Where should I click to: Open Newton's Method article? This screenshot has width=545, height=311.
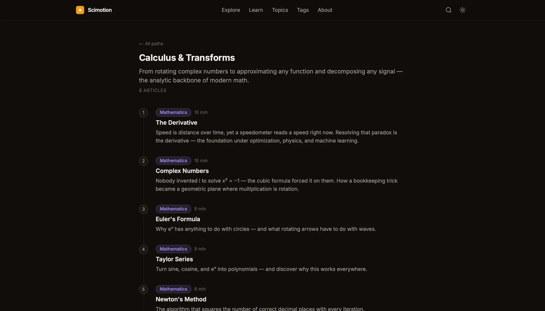(x=181, y=299)
